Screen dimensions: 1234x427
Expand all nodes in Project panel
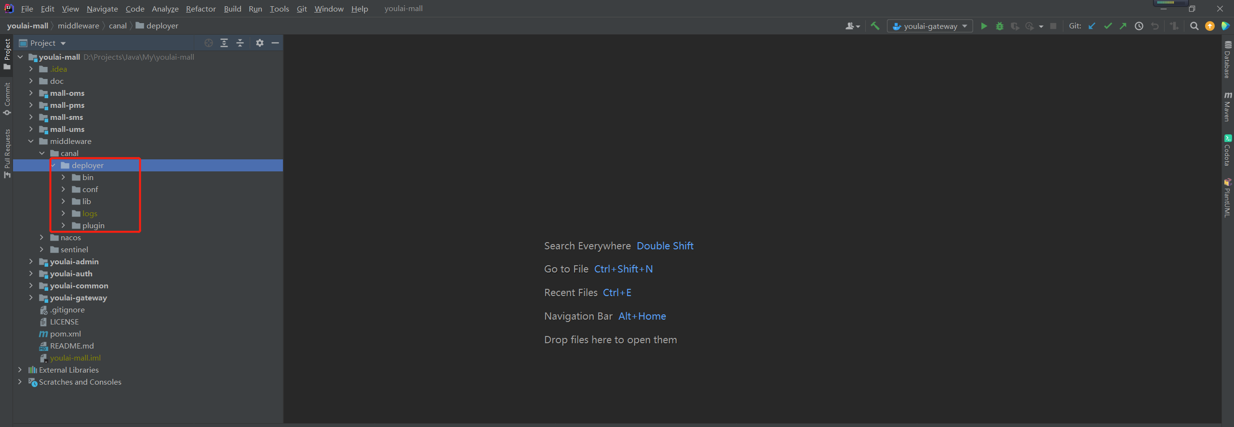click(x=224, y=43)
